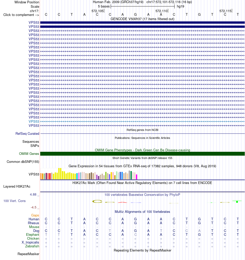Screen dimensions: 245x260
Task: Click 'Publications: Sequences in Scientific Articles' title
Action: tap(142, 138)
